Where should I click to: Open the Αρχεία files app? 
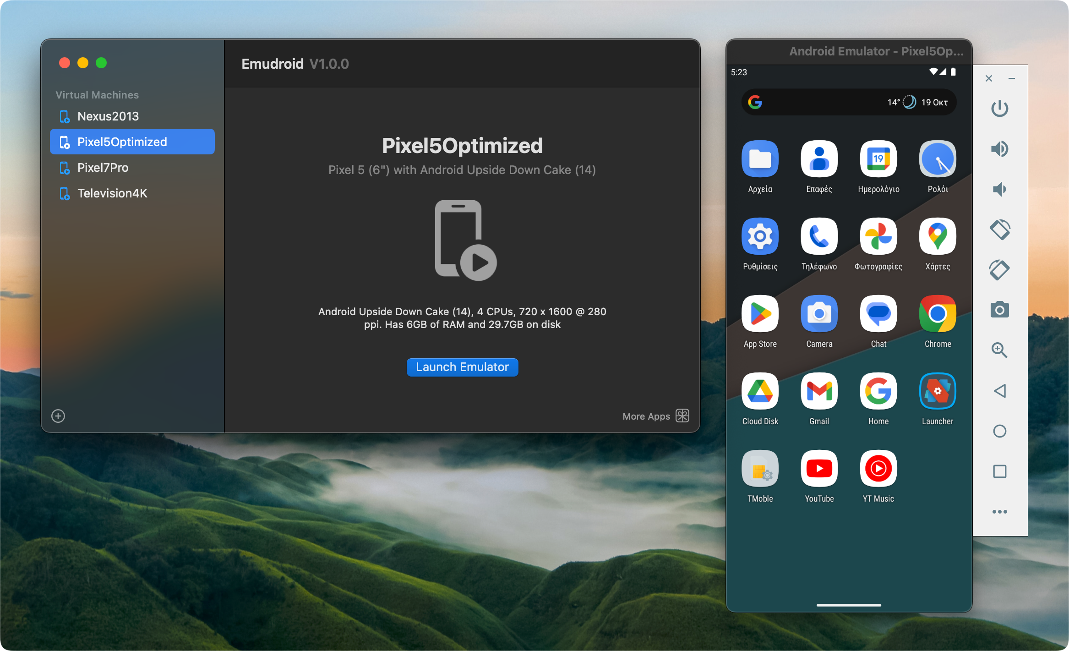pos(760,167)
